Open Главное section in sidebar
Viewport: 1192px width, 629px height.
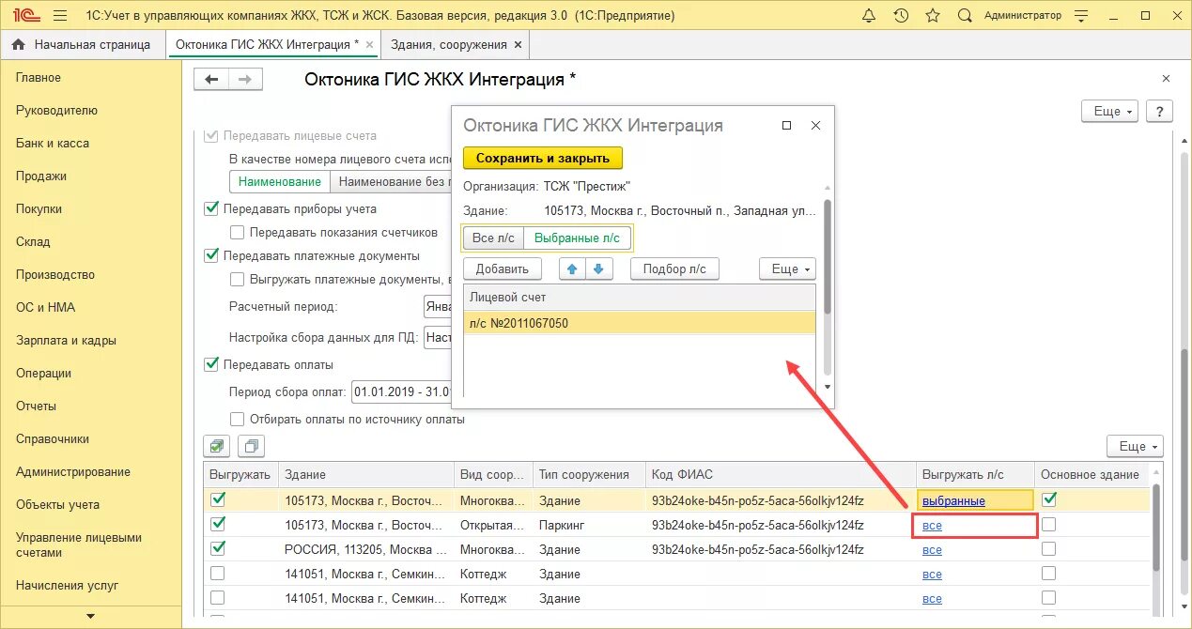(x=39, y=77)
